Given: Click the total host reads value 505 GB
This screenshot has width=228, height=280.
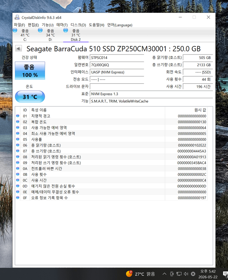Looking at the screenshot, I should [x=198, y=58].
